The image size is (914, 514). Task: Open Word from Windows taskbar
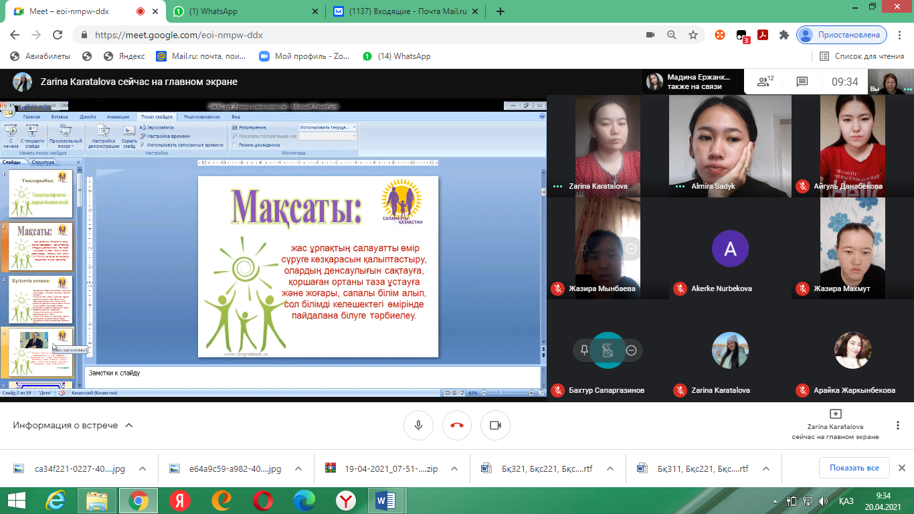pos(386,501)
